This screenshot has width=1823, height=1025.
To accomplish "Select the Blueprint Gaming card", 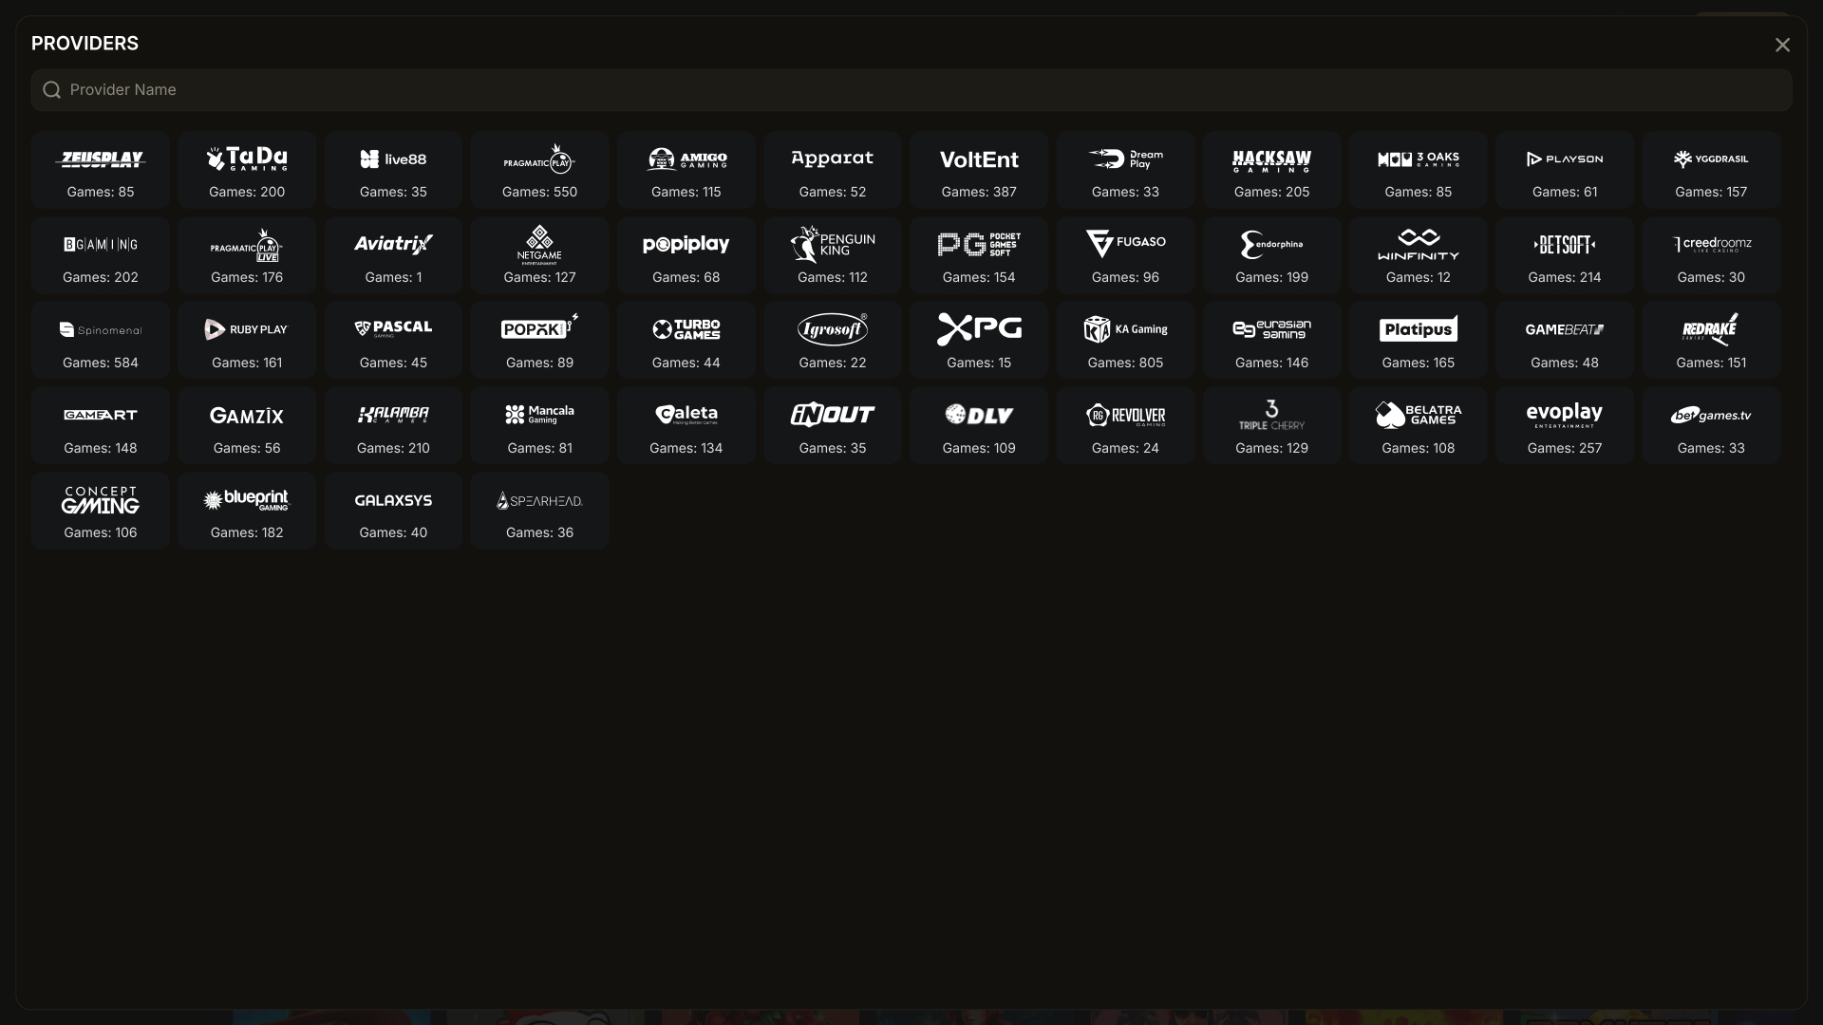I will pos(247,511).
